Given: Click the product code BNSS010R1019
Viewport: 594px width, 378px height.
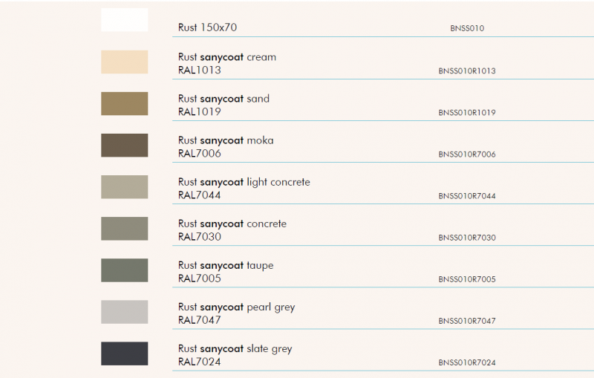Looking at the screenshot, I should (467, 112).
